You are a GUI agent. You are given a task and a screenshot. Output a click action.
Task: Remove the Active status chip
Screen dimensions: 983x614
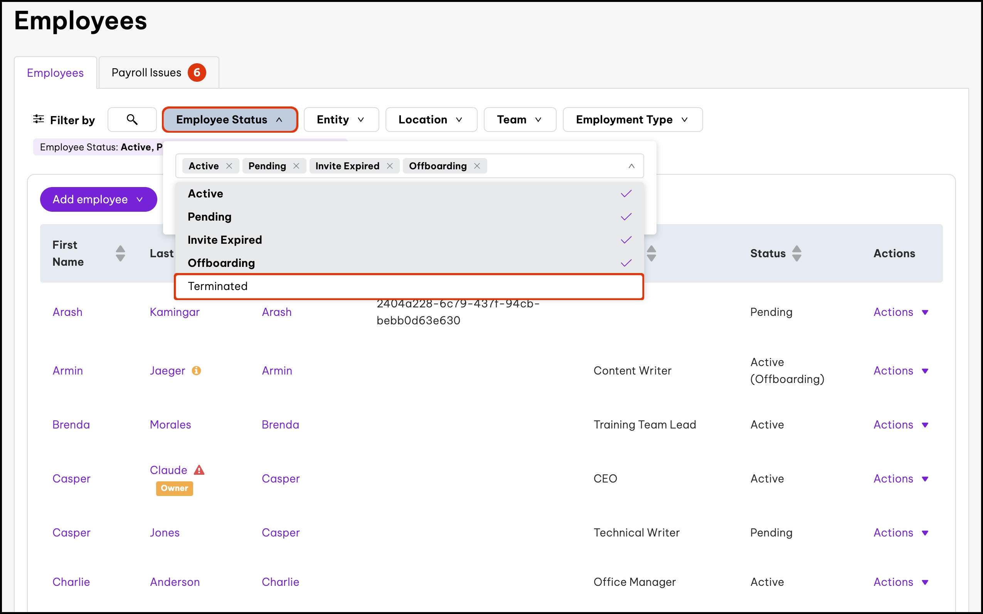point(229,166)
